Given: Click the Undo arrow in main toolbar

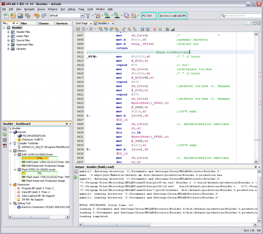Looking at the screenshot, I should (37, 16).
